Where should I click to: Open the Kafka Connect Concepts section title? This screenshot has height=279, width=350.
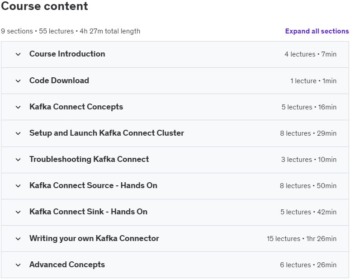(x=76, y=107)
